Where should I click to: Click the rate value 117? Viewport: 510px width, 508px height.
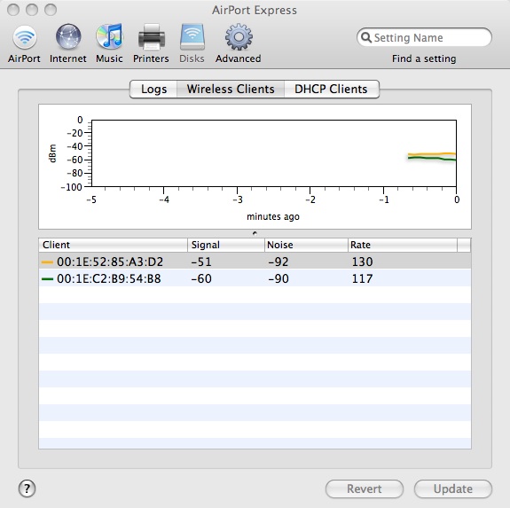(362, 278)
